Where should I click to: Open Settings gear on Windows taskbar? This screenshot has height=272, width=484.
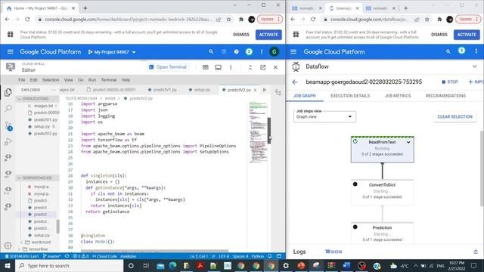(286, 265)
